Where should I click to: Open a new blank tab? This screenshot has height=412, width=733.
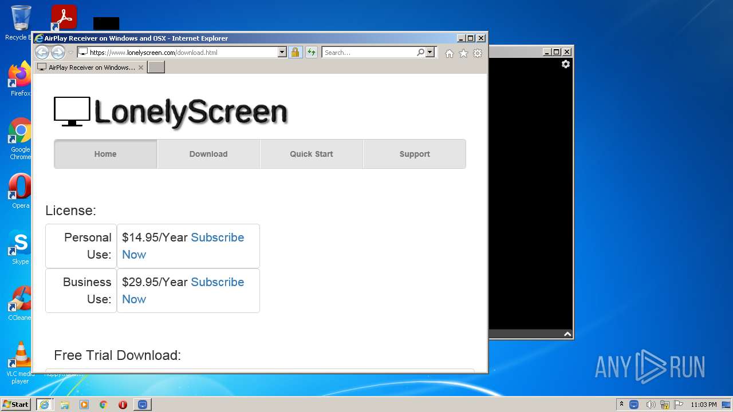pyautogui.click(x=156, y=68)
